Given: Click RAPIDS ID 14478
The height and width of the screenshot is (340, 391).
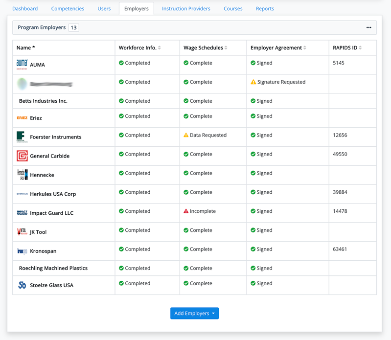Looking at the screenshot, I should tap(340, 211).
